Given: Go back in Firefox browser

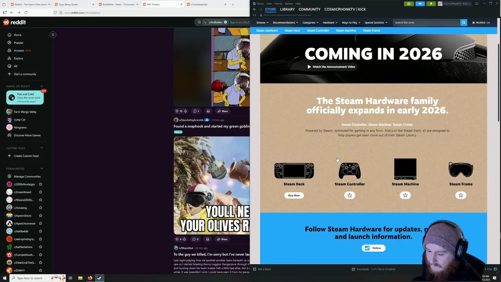Looking at the screenshot, I should (x=12, y=13).
